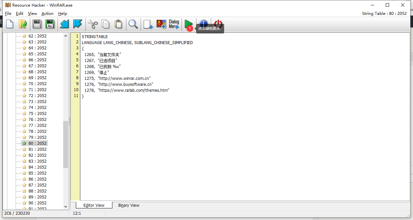Image resolution: width=413 pixels, height=220 pixels.
Task: Select tree item 85 : 2052
Action: point(37,173)
